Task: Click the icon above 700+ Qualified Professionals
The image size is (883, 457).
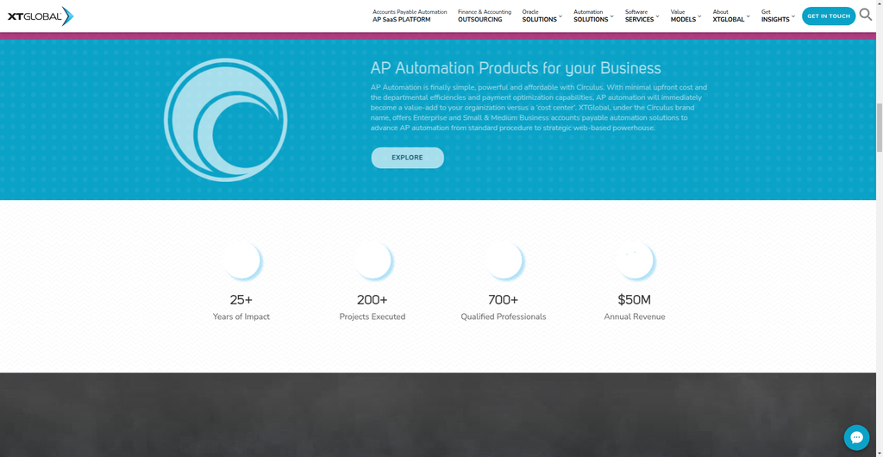Action: point(504,260)
